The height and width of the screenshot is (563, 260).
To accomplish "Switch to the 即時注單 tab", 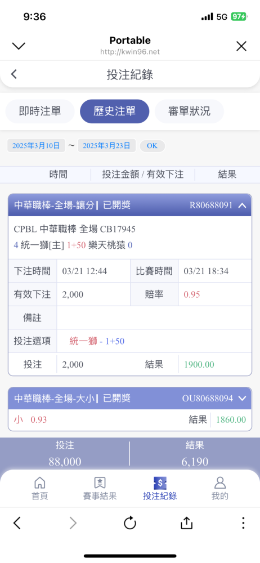I will tap(40, 111).
